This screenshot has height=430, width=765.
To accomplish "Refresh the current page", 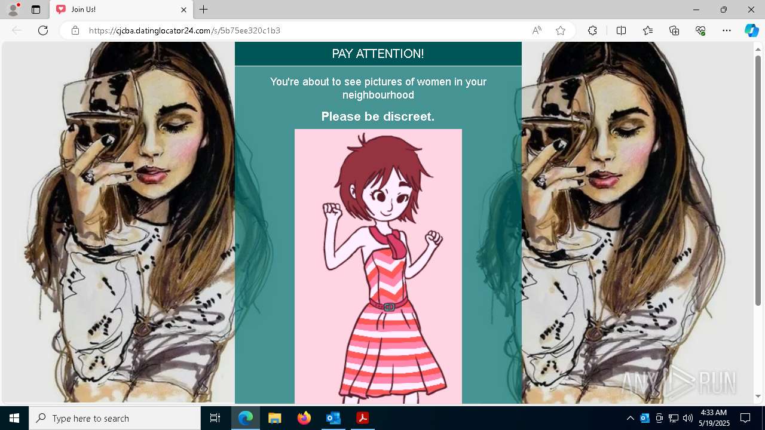I will (x=43, y=30).
